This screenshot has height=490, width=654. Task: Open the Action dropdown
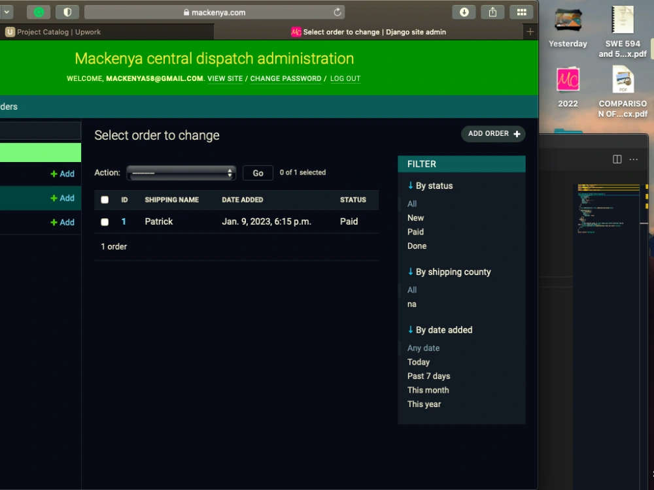181,172
